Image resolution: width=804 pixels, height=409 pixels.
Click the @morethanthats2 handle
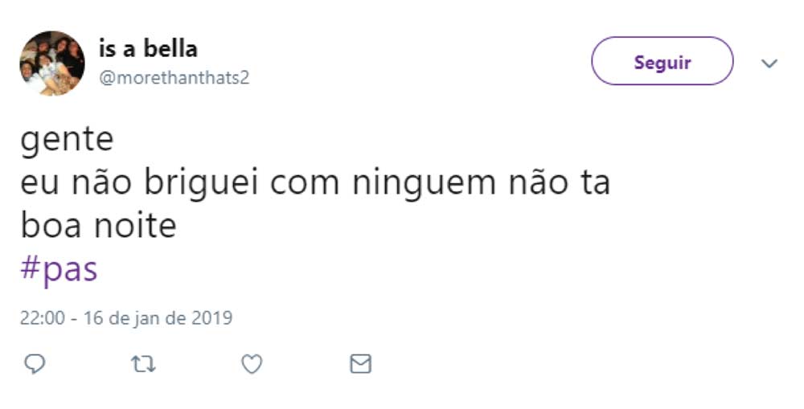pyautogui.click(x=174, y=78)
